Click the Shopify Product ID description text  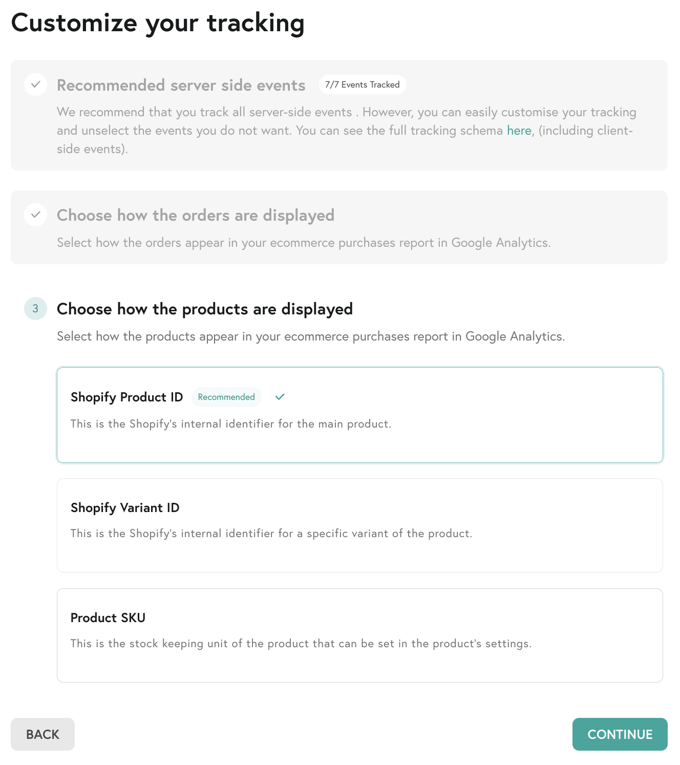pyautogui.click(x=231, y=424)
